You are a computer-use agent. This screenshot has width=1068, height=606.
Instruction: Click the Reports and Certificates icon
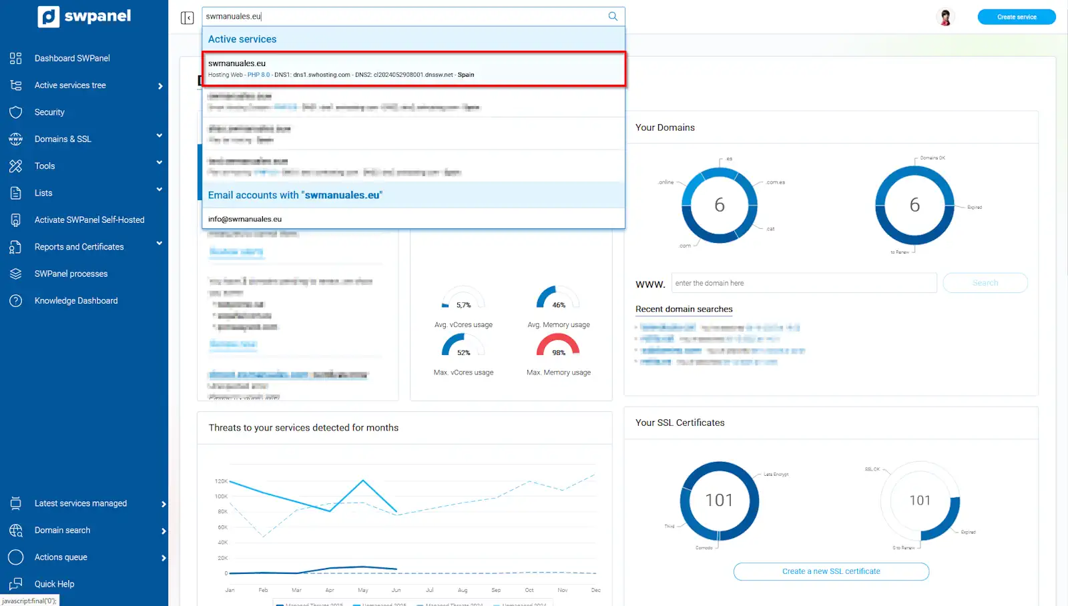tap(16, 247)
